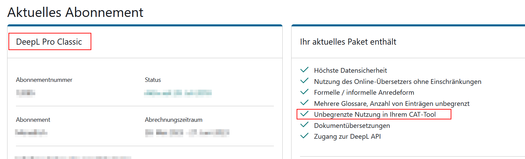
Task: Click the checkmark beside Zugang zur DeepL API
Action: pos(304,136)
